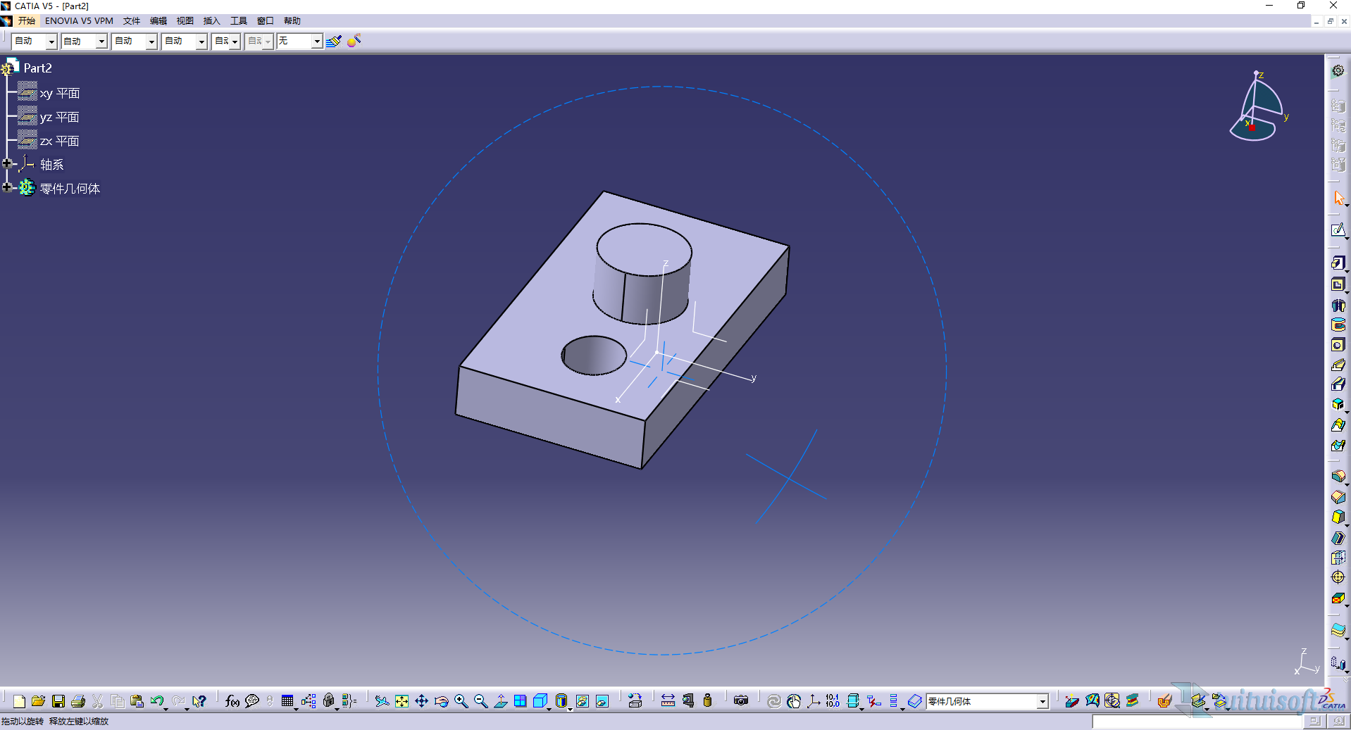Expand the 轴系 tree node
The height and width of the screenshot is (730, 1351).
(x=7, y=163)
